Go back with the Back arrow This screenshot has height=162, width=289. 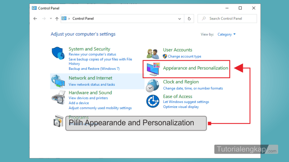(x=35, y=19)
